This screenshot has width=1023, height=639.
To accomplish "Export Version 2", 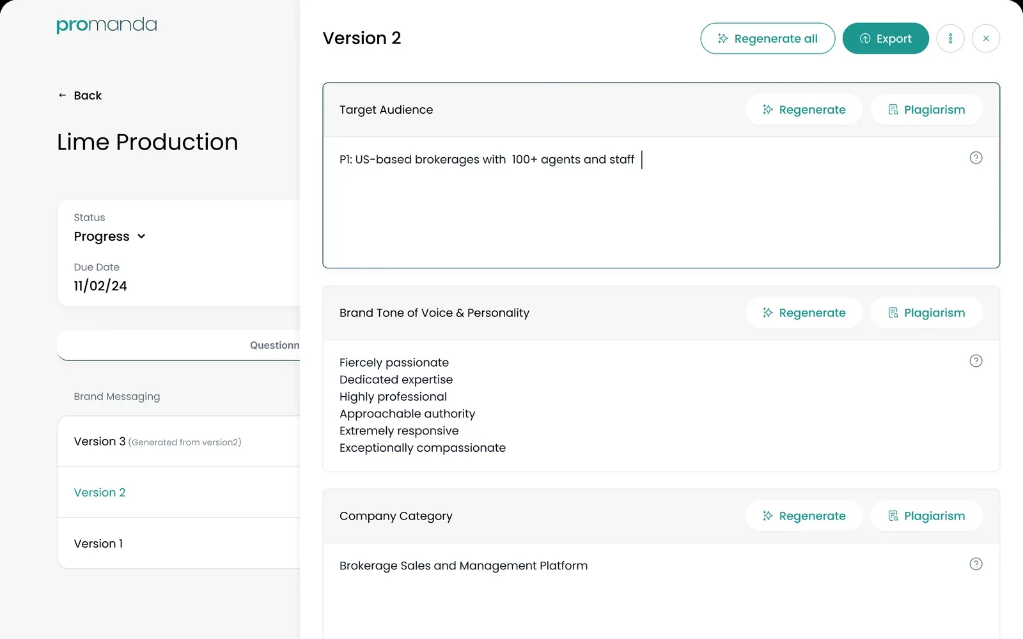I will 886,38.
